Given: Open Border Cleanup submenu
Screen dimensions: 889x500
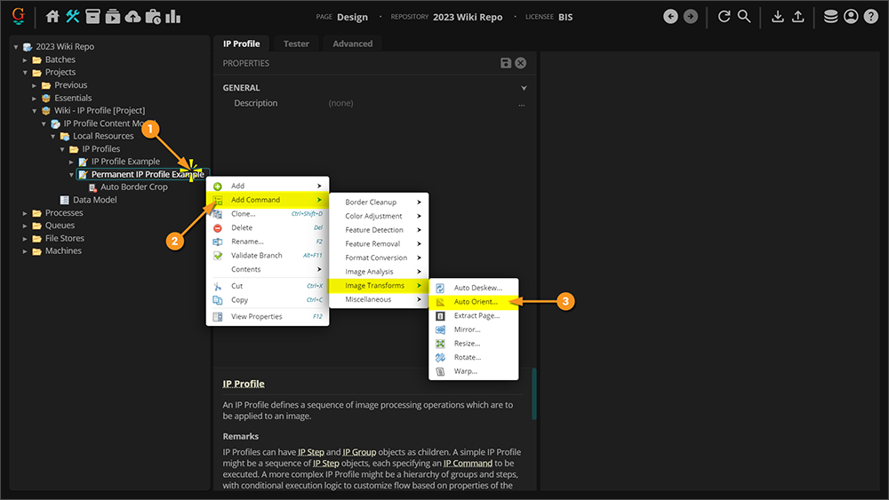Looking at the screenshot, I should pyautogui.click(x=379, y=202).
